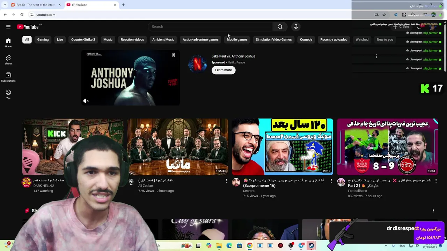
Task: Open Subscriptions from the sidebar
Action: pyautogui.click(x=8, y=77)
